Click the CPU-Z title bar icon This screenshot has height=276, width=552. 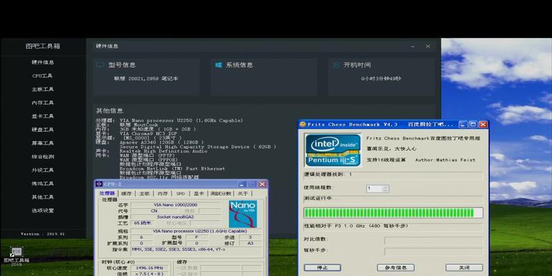point(99,184)
